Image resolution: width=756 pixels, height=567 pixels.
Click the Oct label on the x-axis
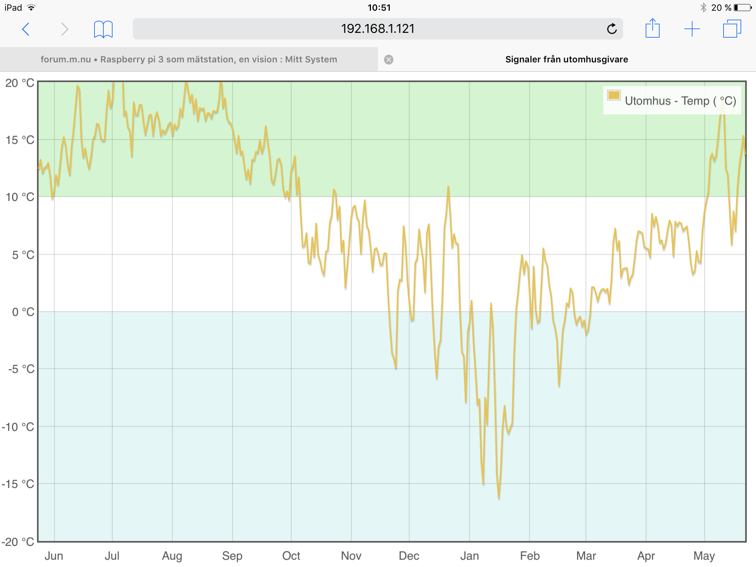click(291, 556)
